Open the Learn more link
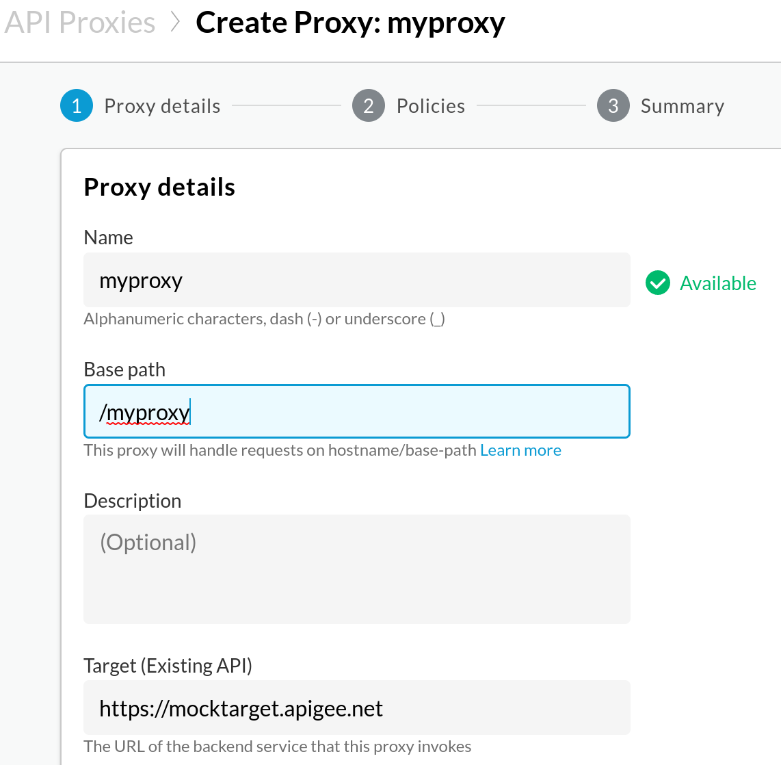781x765 pixels. [520, 450]
